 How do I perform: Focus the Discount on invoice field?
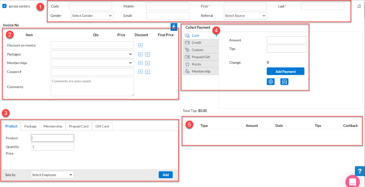click(92, 45)
